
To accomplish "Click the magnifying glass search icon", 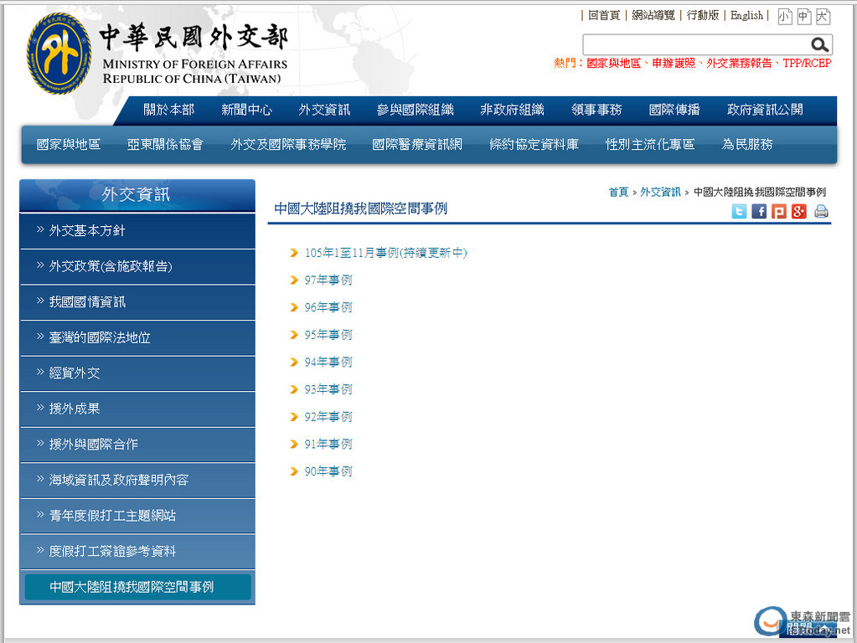I will [819, 45].
